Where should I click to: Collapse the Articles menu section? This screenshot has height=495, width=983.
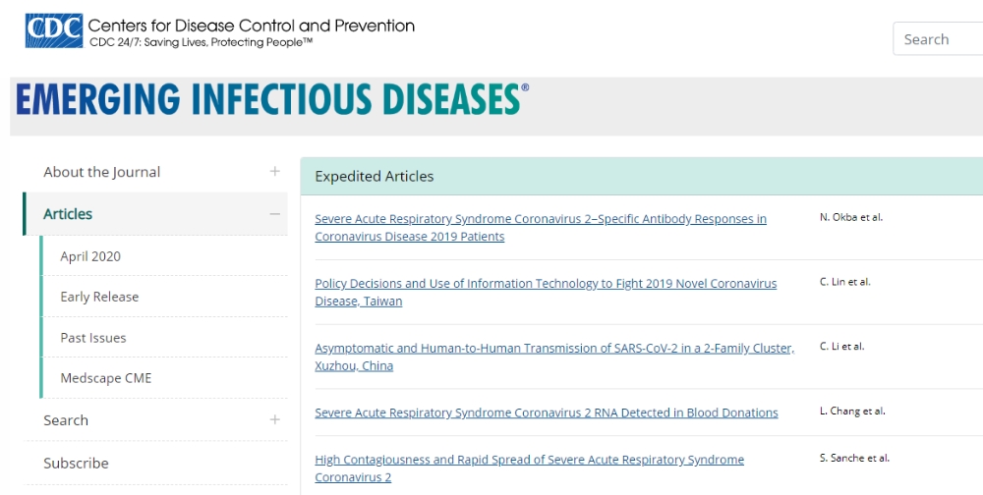[x=274, y=214]
